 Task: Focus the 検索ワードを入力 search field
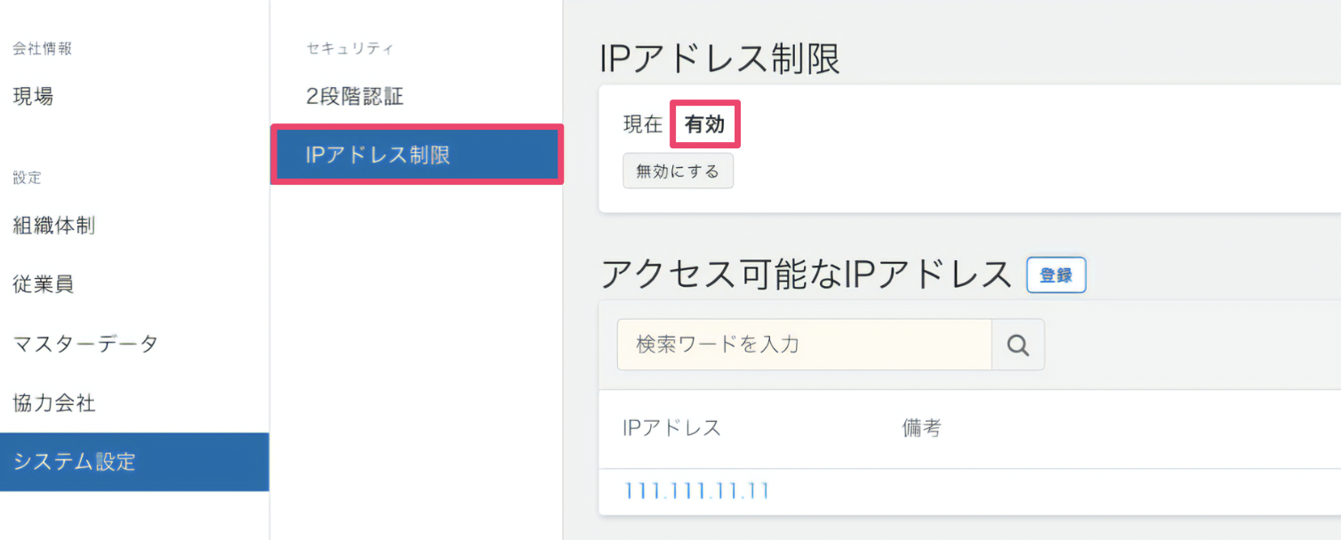(x=804, y=345)
